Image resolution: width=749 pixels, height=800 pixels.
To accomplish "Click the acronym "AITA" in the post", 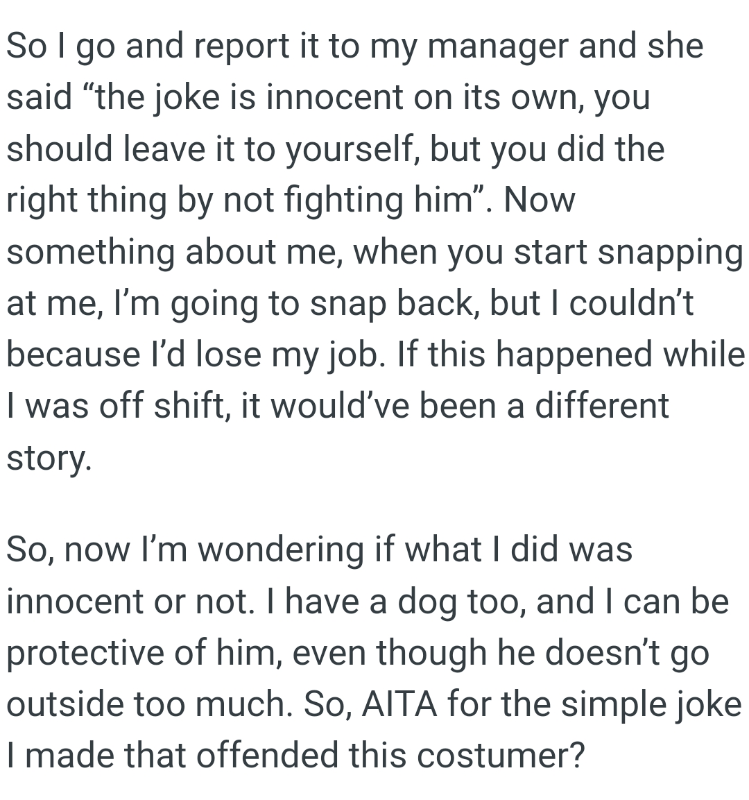I will tap(400, 704).
